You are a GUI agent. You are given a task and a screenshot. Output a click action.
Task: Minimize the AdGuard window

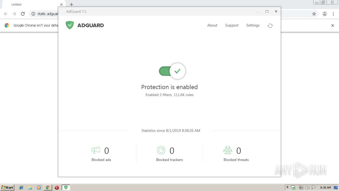pyautogui.click(x=258, y=11)
